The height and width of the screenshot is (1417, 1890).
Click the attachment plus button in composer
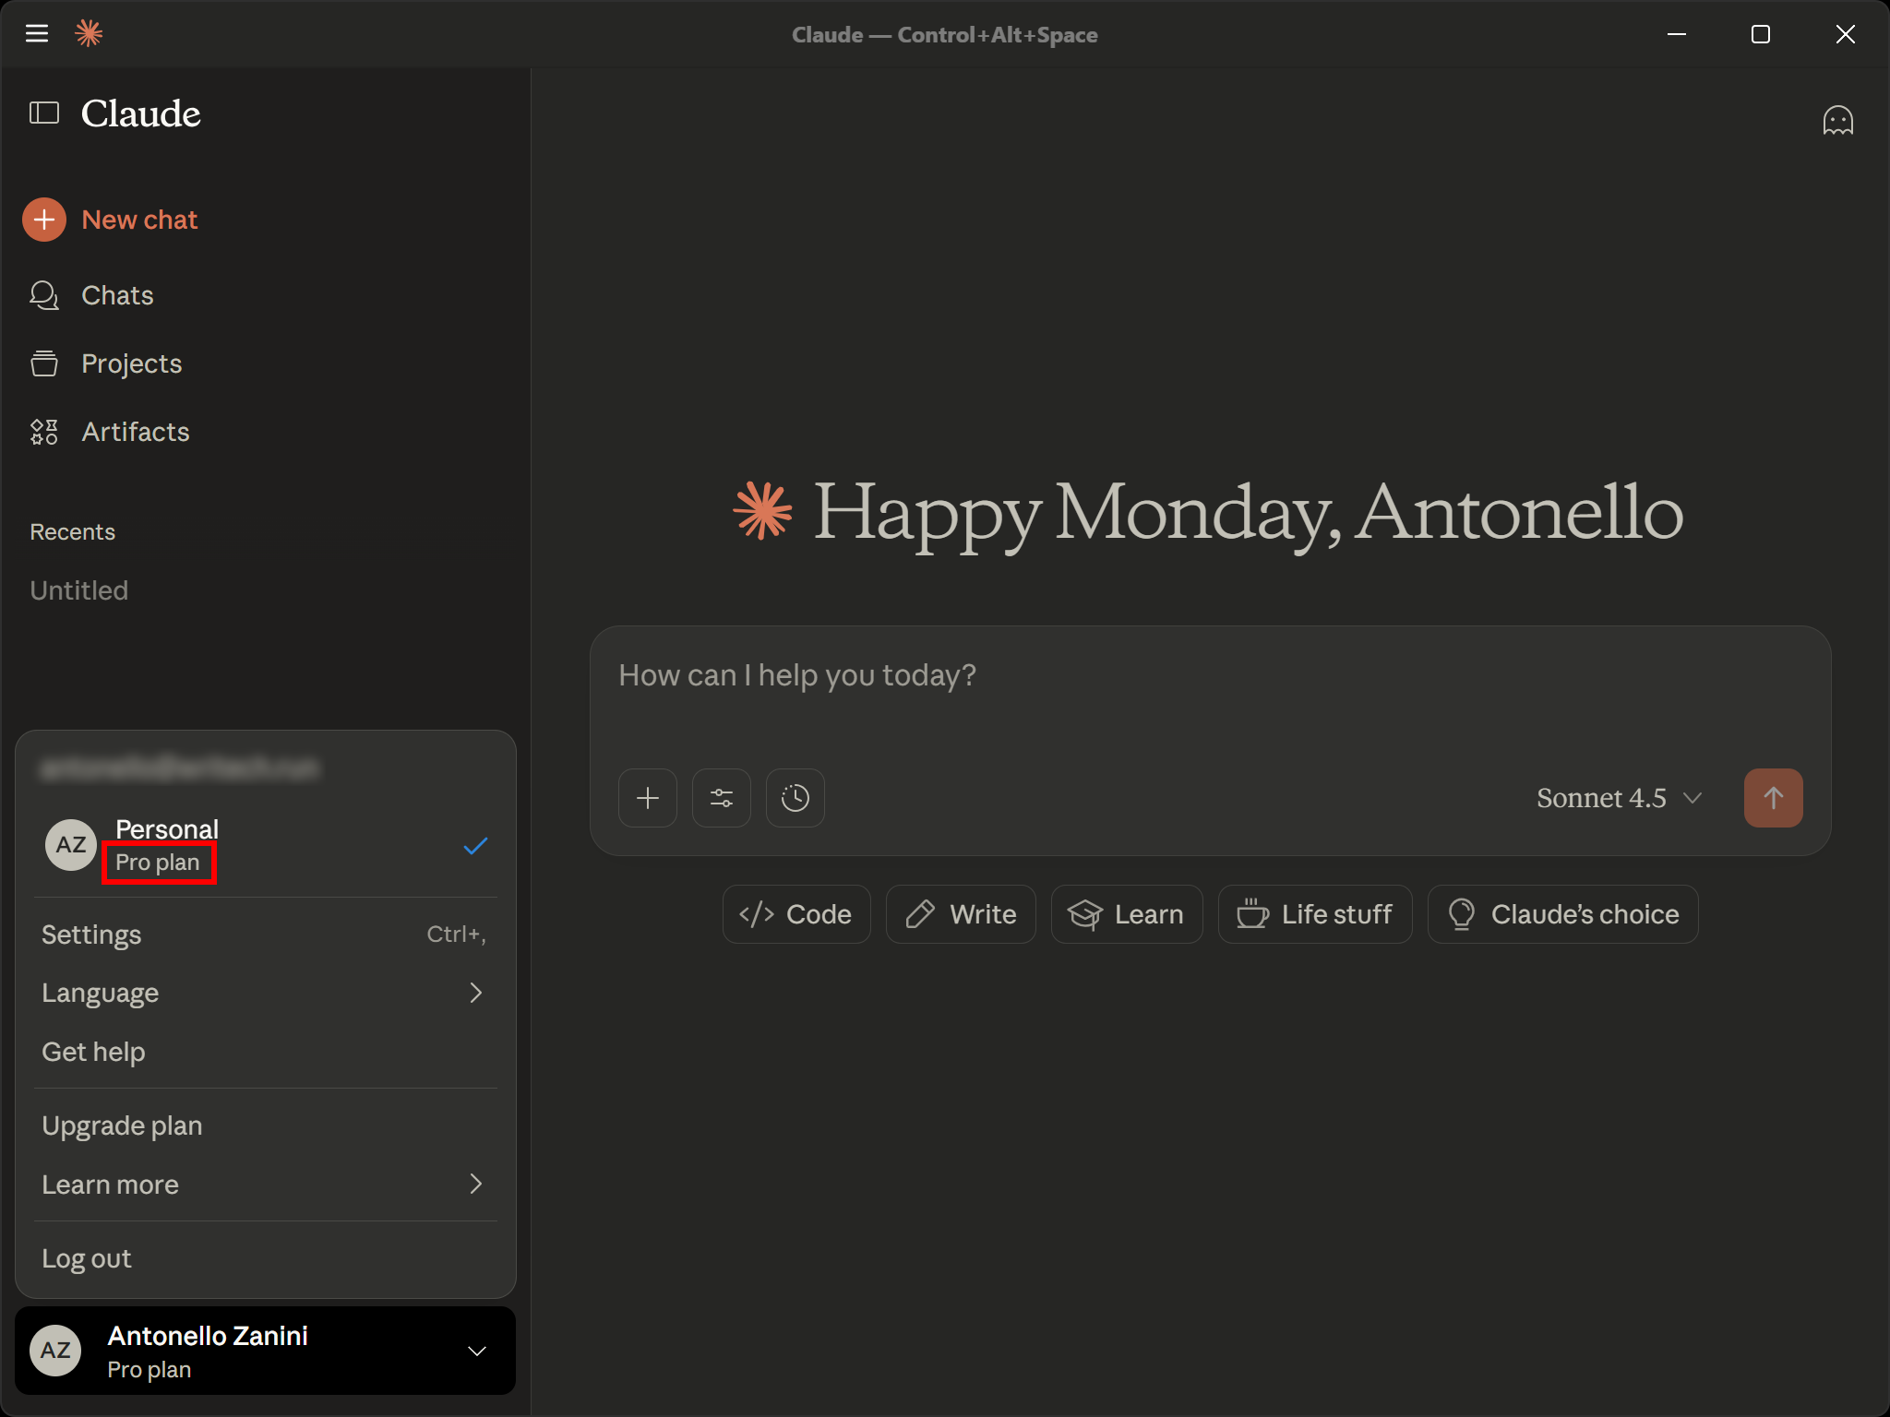click(648, 798)
